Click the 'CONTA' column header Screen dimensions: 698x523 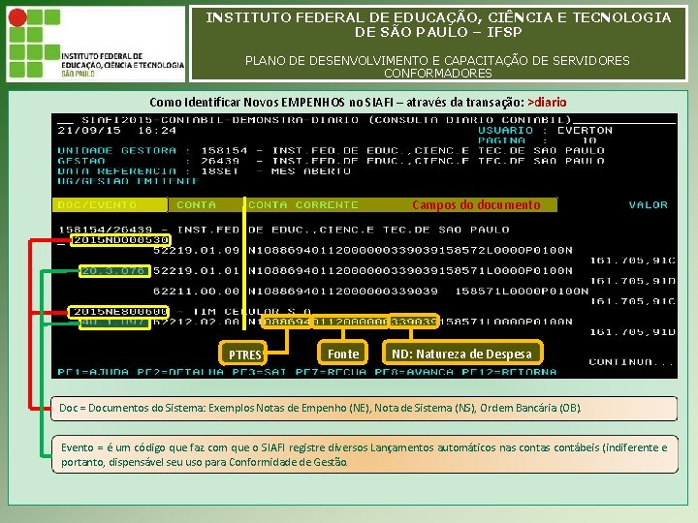click(196, 205)
